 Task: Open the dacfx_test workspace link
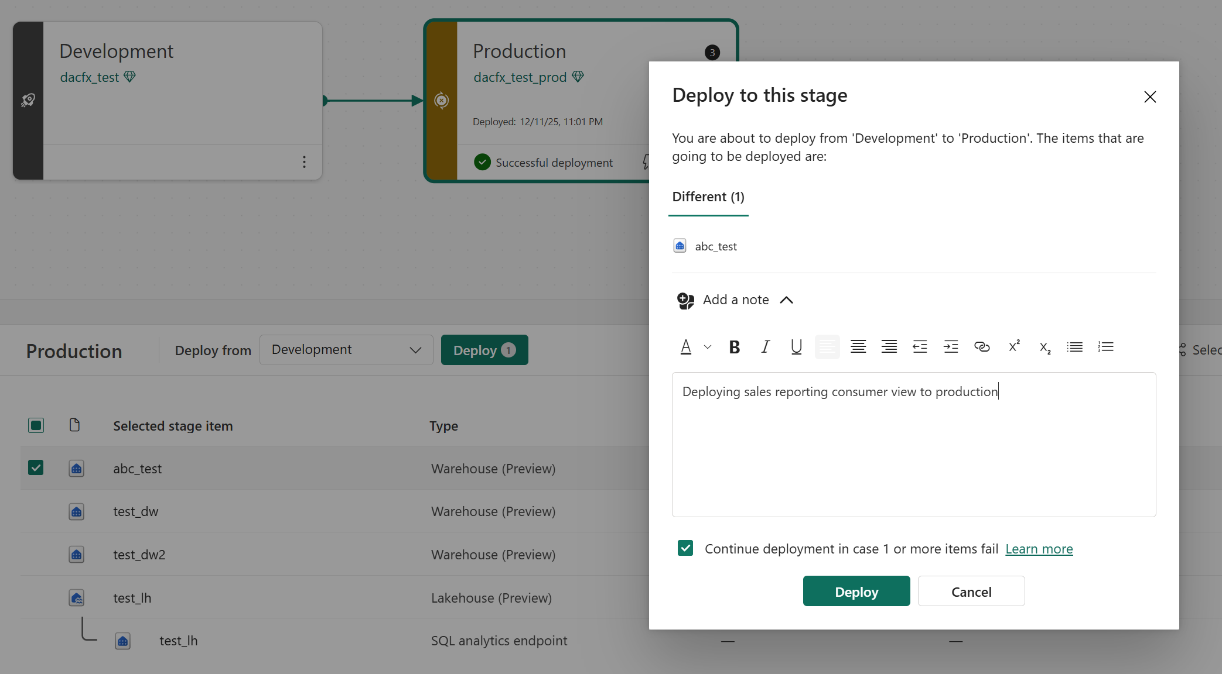coord(90,77)
